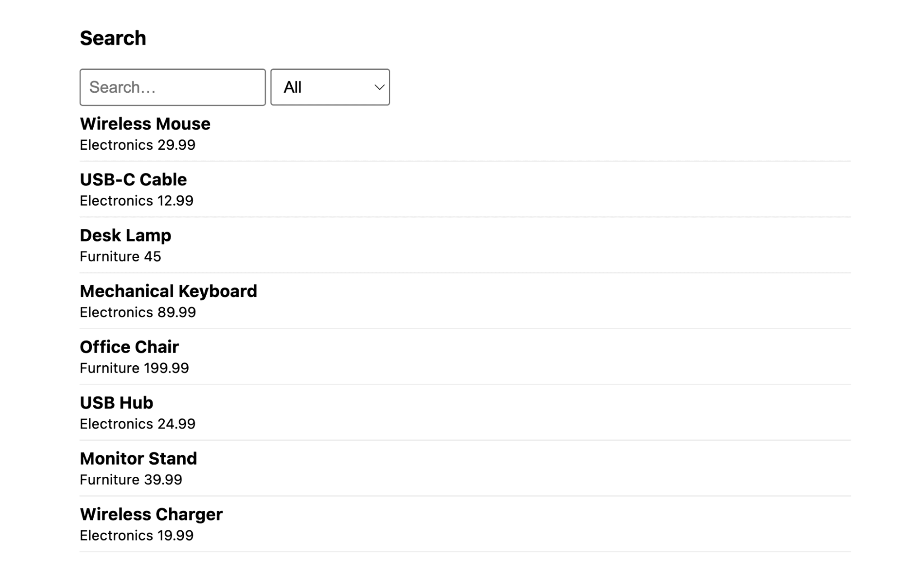The height and width of the screenshot is (569, 900).
Task: Open the Mechanical Keyboard item
Action: pyautogui.click(x=168, y=291)
